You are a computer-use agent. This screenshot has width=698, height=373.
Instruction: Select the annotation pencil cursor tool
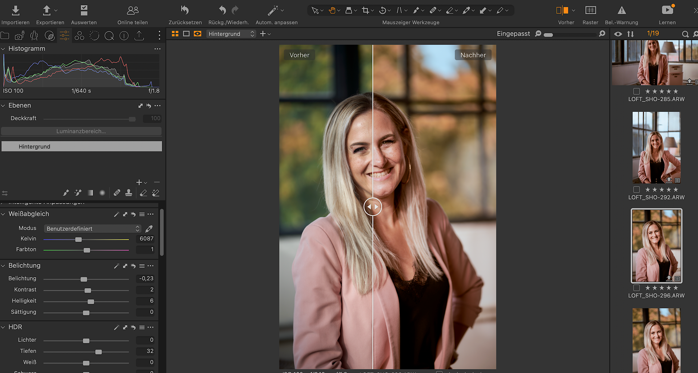500,11
